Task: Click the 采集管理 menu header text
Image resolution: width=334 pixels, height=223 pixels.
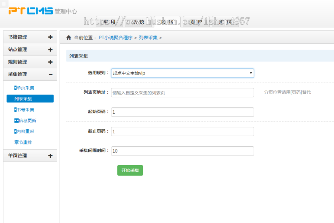Action: [x=17, y=74]
